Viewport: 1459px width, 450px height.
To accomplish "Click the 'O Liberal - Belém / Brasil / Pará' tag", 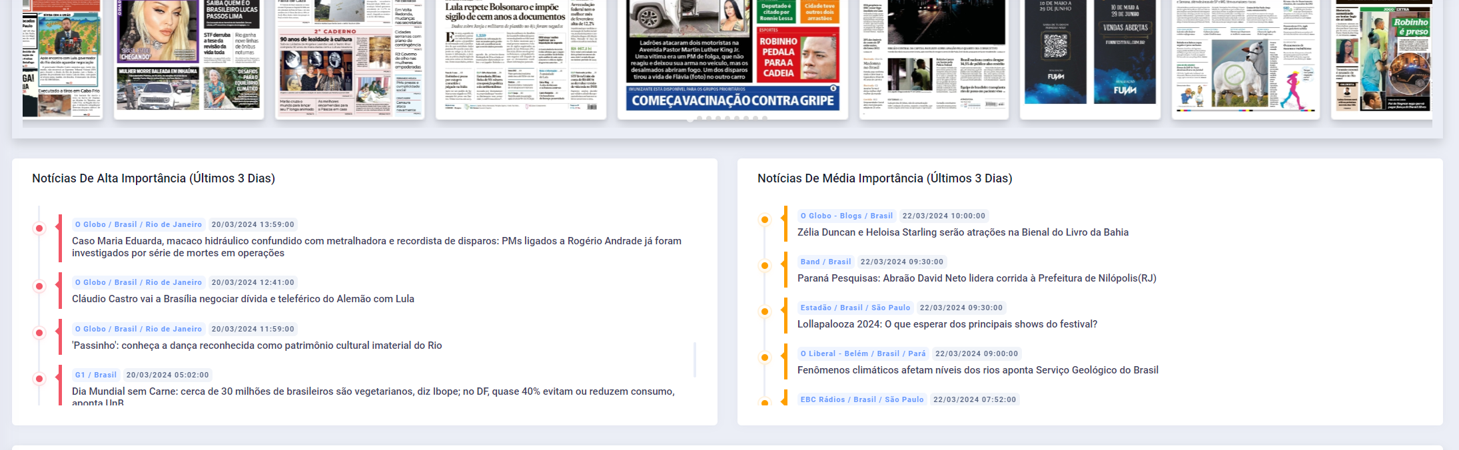I will (x=863, y=353).
